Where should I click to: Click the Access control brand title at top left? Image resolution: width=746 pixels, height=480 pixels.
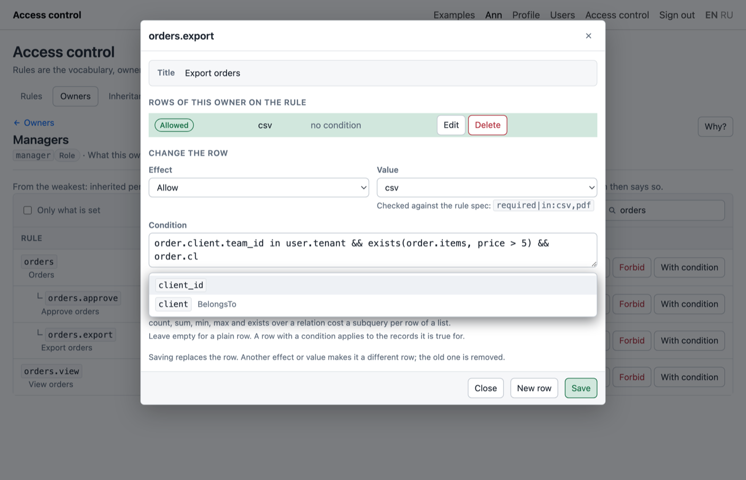tap(47, 15)
